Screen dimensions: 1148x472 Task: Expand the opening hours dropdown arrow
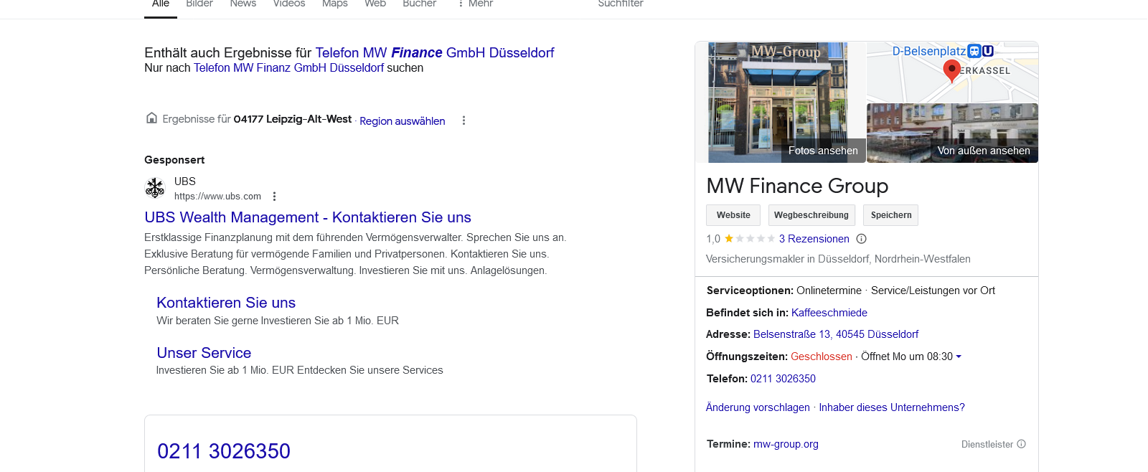pyautogui.click(x=959, y=357)
